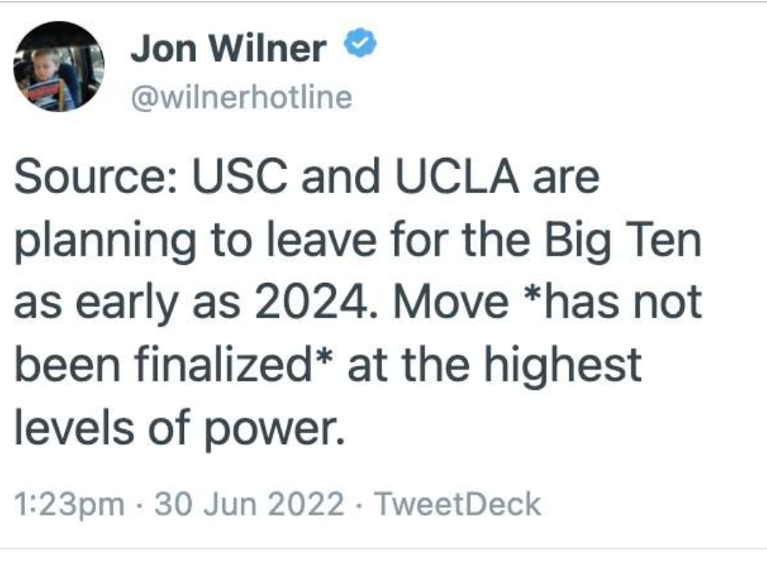Click the 1:23pm timestamp

[x=69, y=504]
